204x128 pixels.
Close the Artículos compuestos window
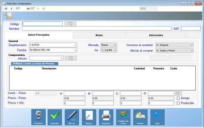point(198,3)
